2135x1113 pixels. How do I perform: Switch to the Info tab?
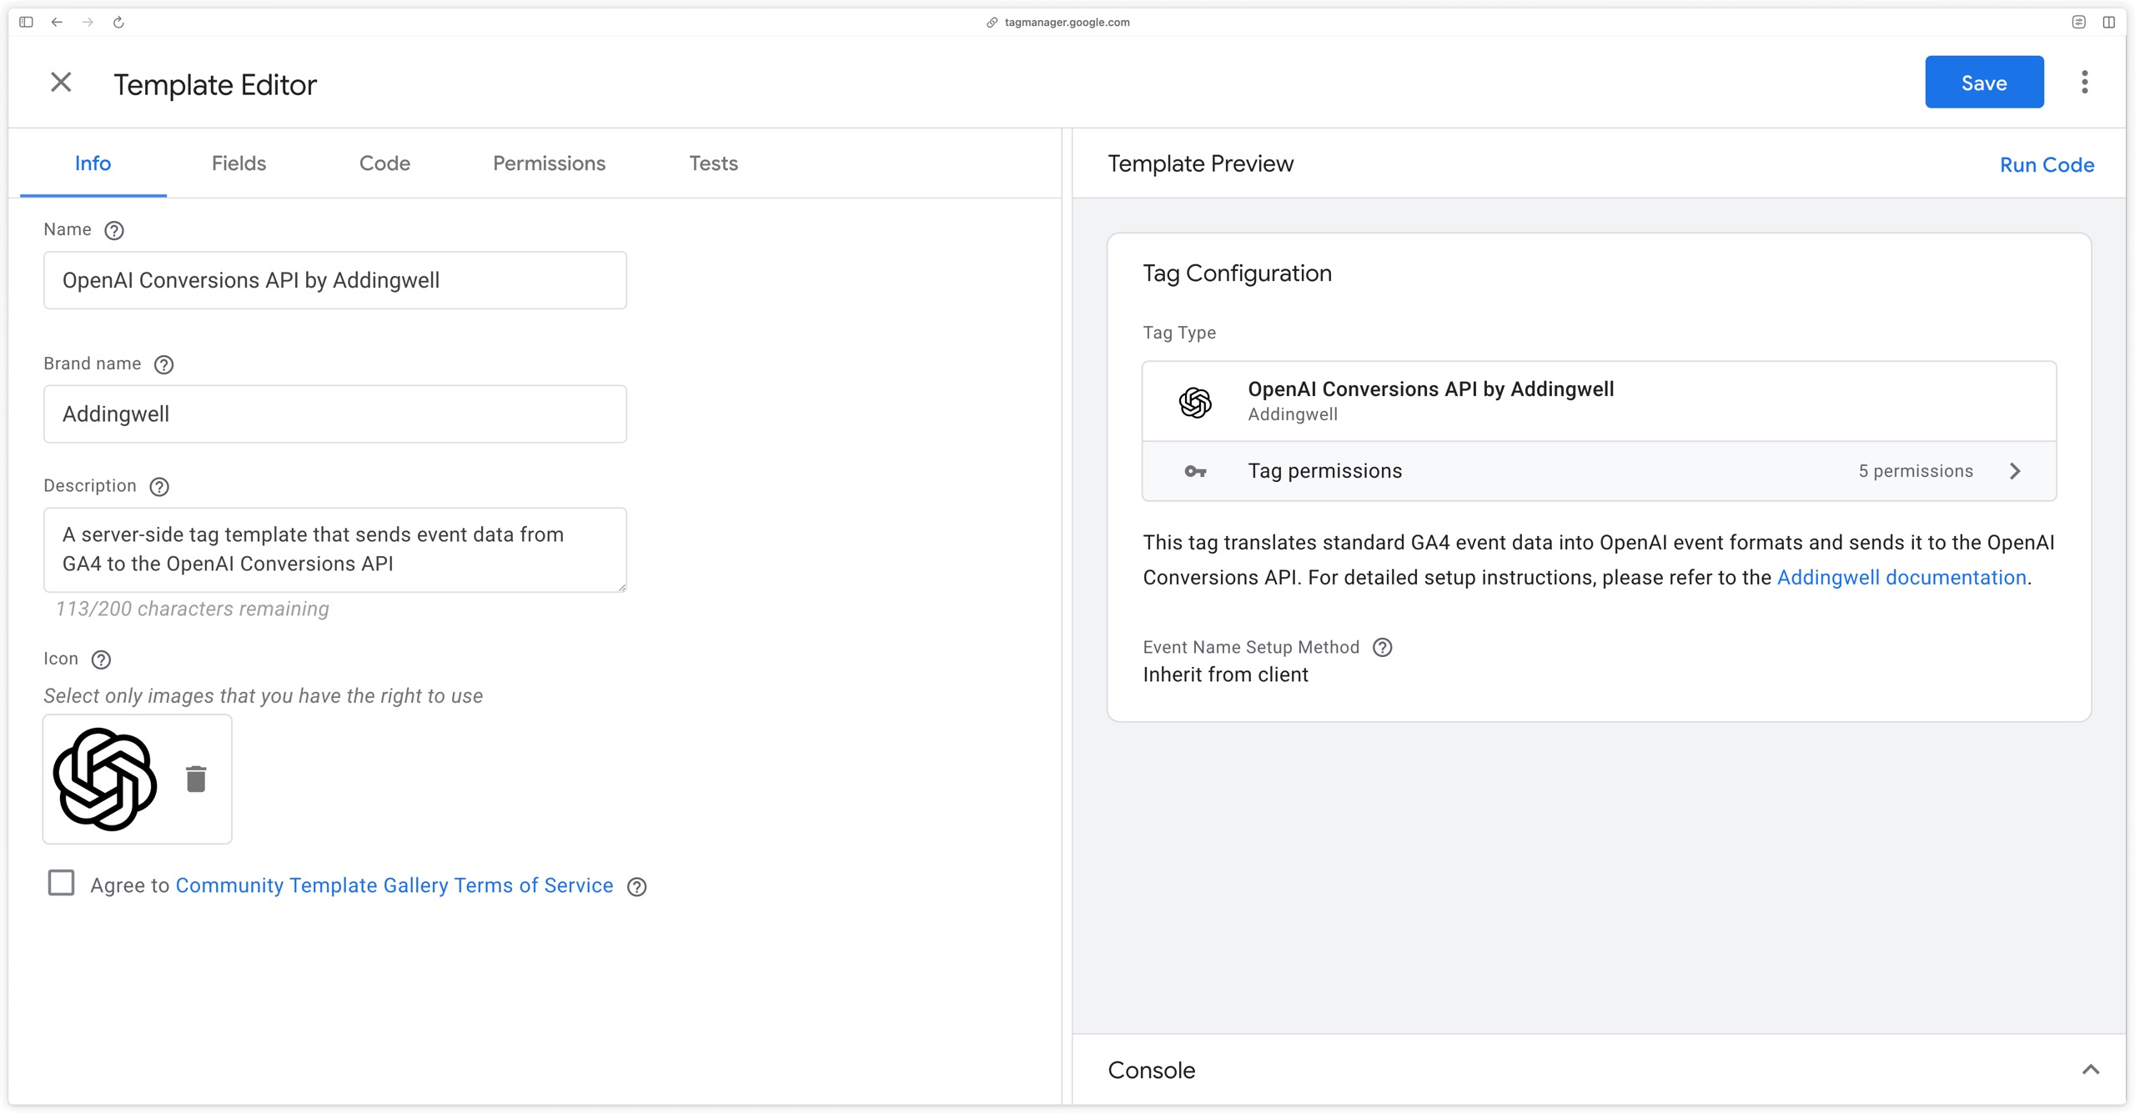(93, 163)
